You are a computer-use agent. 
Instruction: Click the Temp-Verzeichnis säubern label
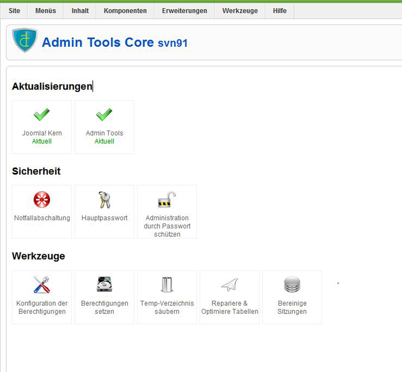(x=167, y=307)
